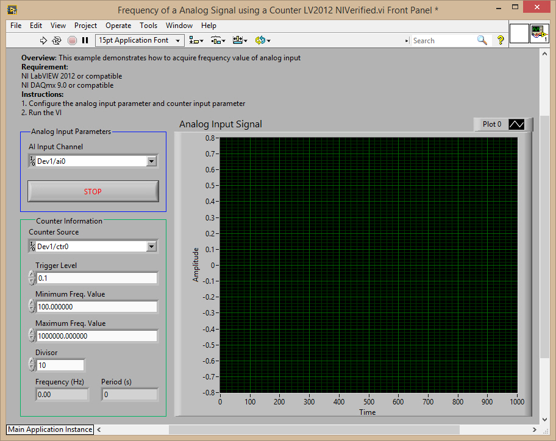Image resolution: width=556 pixels, height=441 pixels.
Task: Click the Plot 0 legend
Action: pyautogui.click(x=491, y=124)
